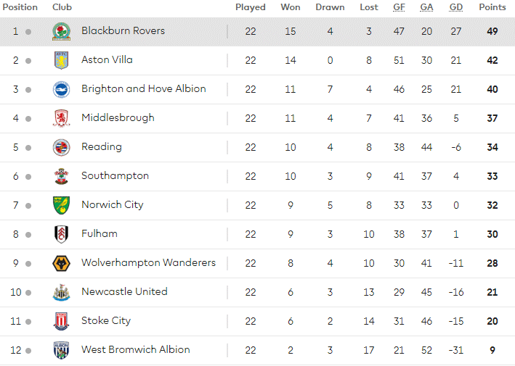This screenshot has width=515, height=366.
Task: Open the Wolverhampton Wanderers team name link
Action: pos(148,263)
